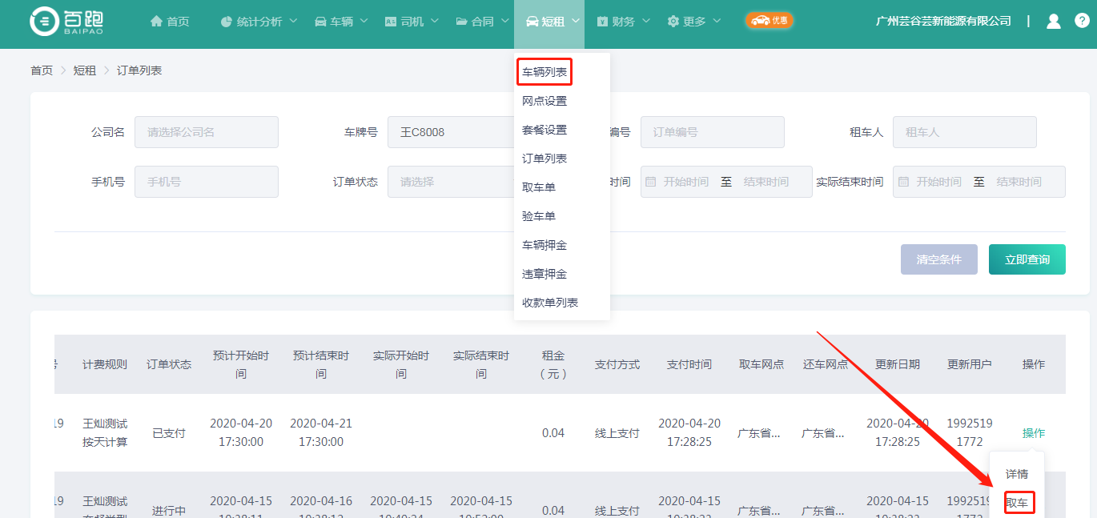
Task: Click the Baipao logo icon
Action: (x=45, y=22)
